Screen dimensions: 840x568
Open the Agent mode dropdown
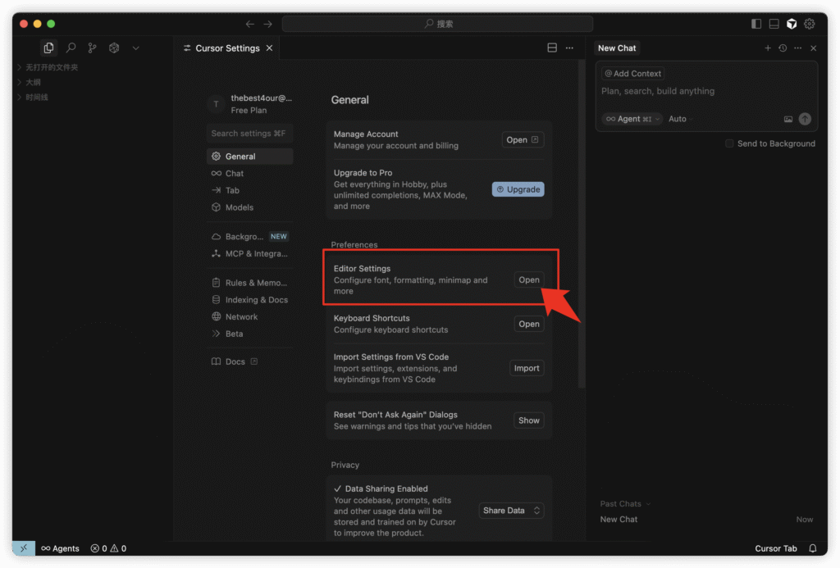[632, 119]
